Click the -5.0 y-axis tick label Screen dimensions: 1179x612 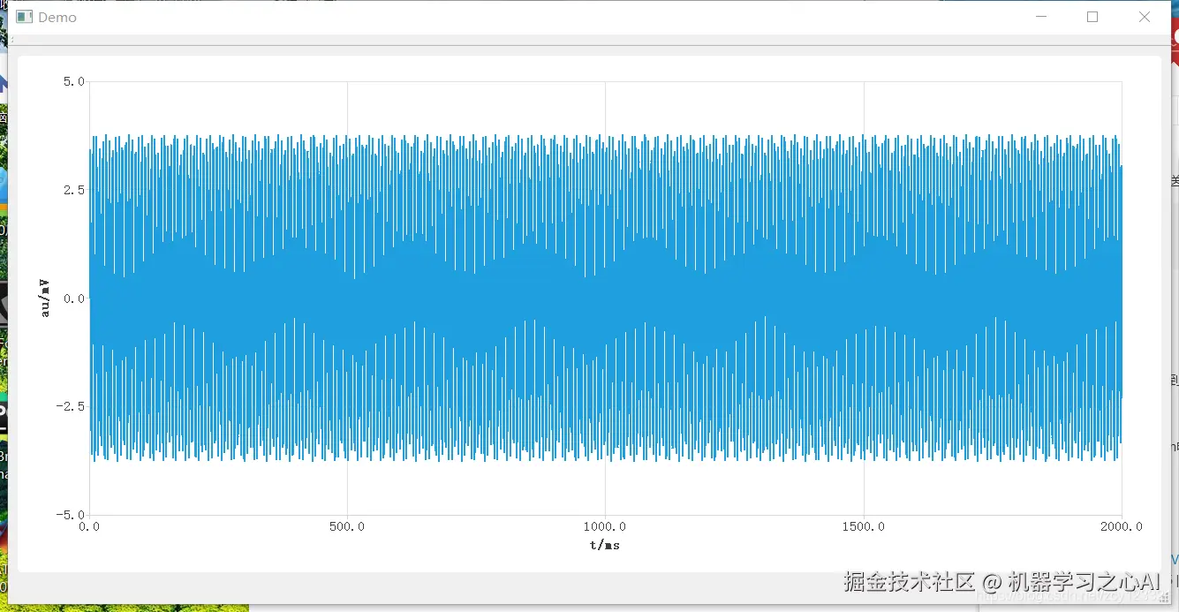pos(71,515)
